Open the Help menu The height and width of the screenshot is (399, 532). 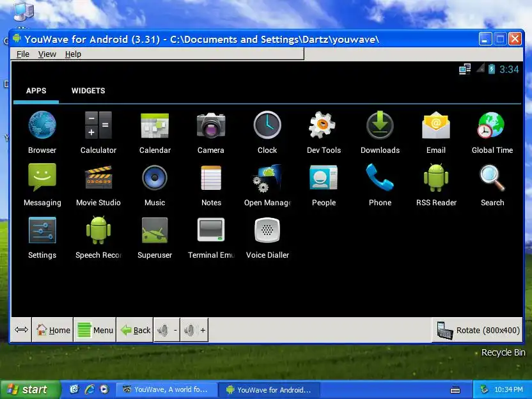[73, 54]
